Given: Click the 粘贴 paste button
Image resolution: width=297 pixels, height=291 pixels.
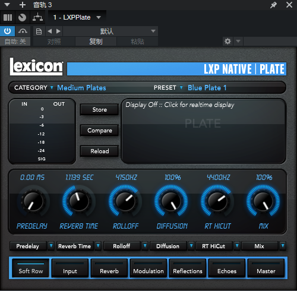Looking at the screenshot, I should point(137,42).
